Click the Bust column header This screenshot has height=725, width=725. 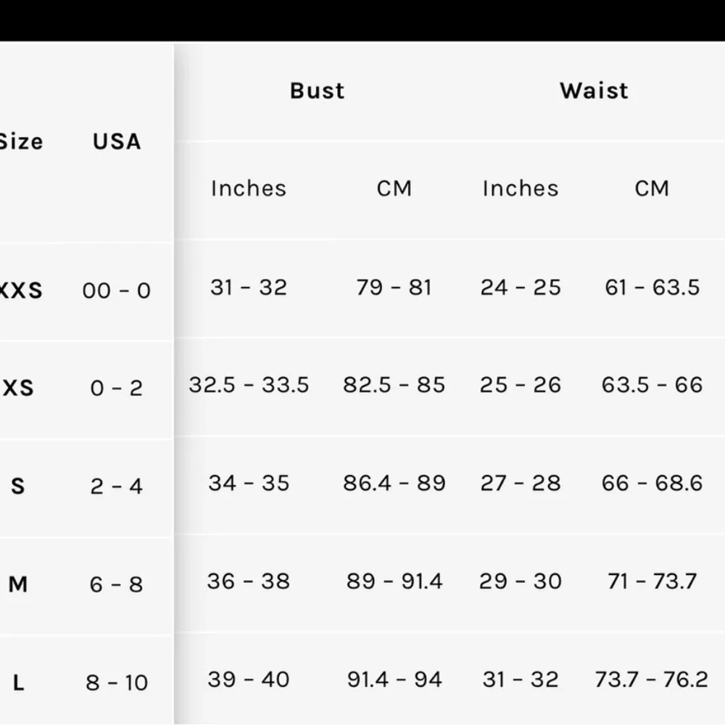[317, 91]
